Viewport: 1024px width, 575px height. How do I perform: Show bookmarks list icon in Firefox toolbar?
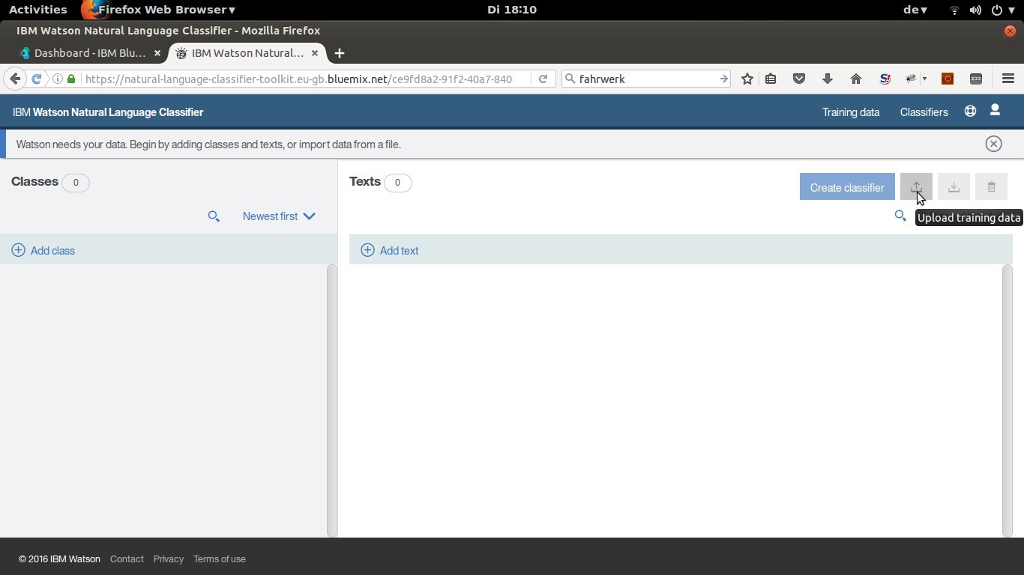[771, 79]
